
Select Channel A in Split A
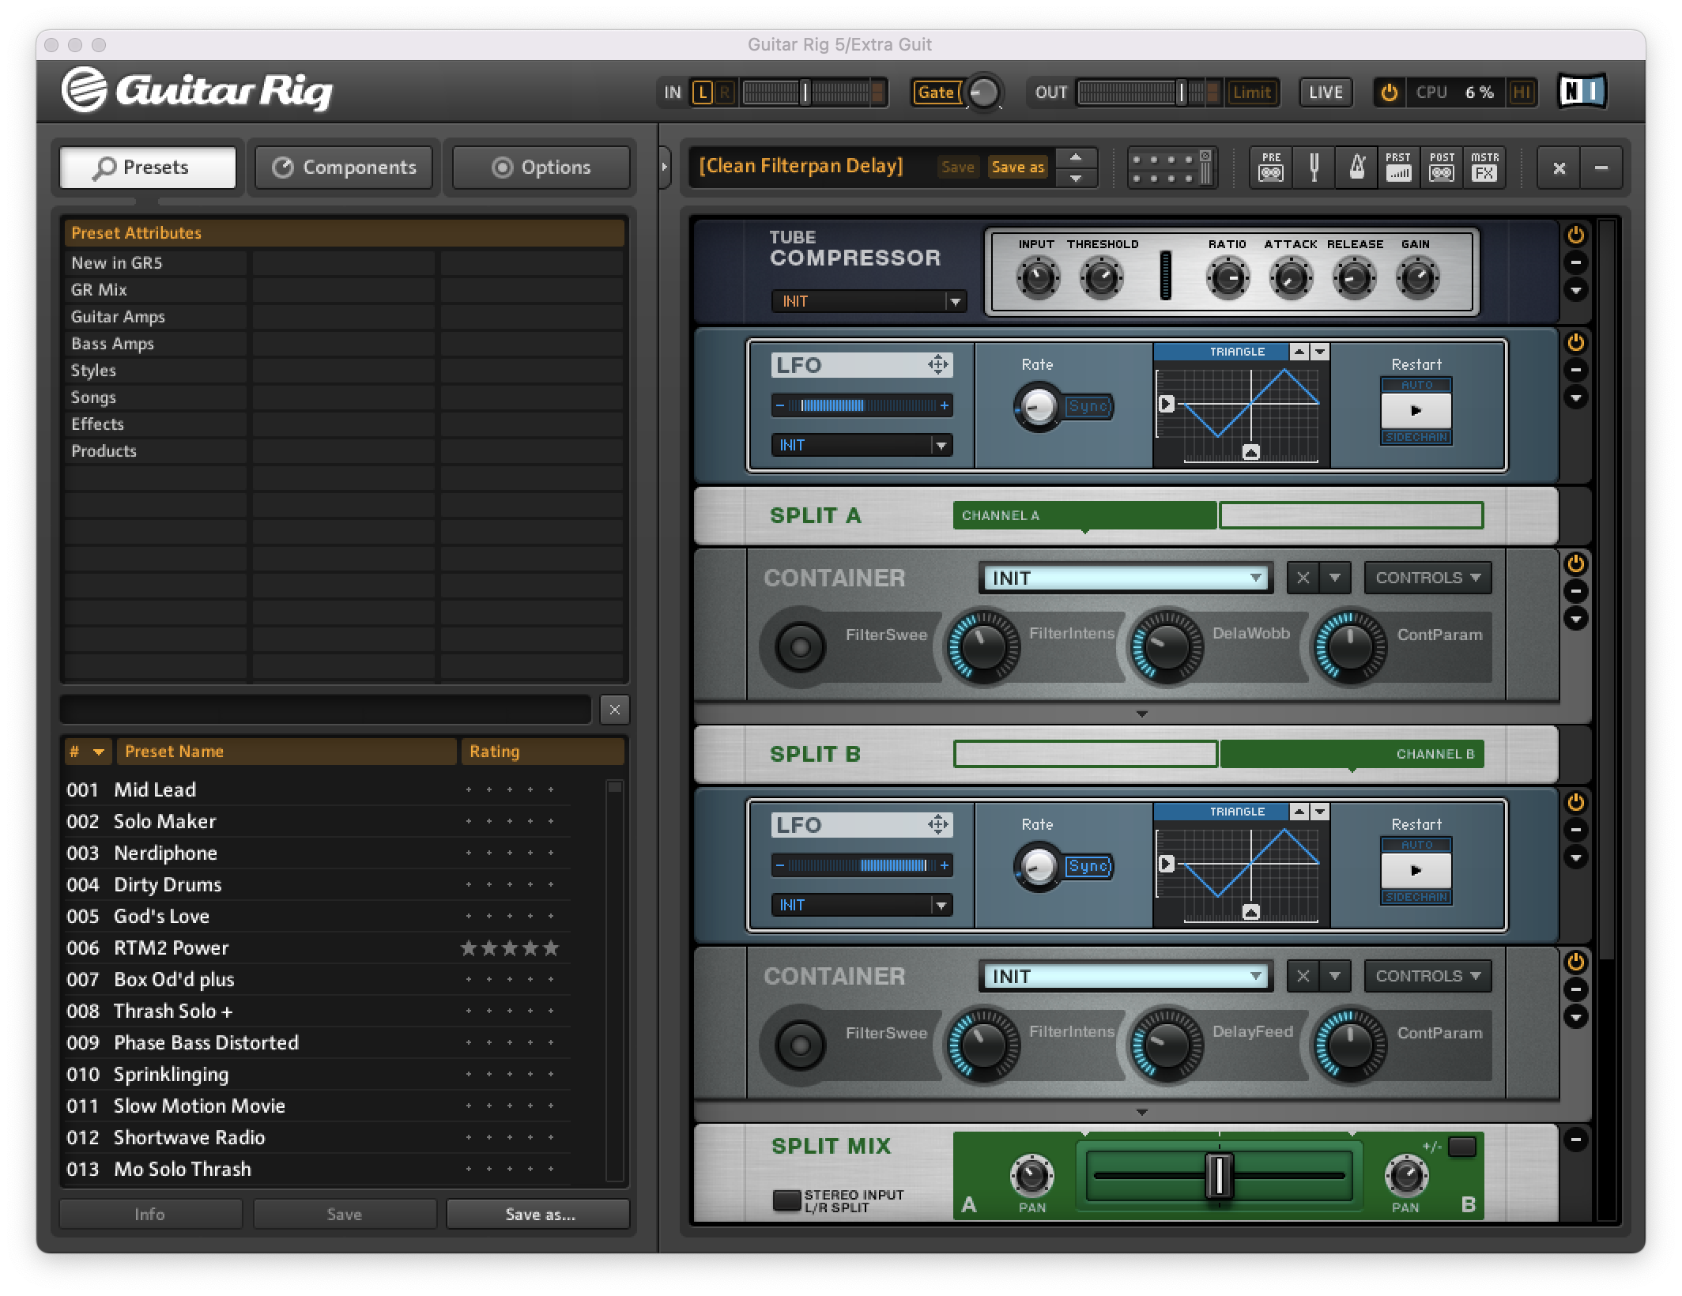[x=1084, y=515]
